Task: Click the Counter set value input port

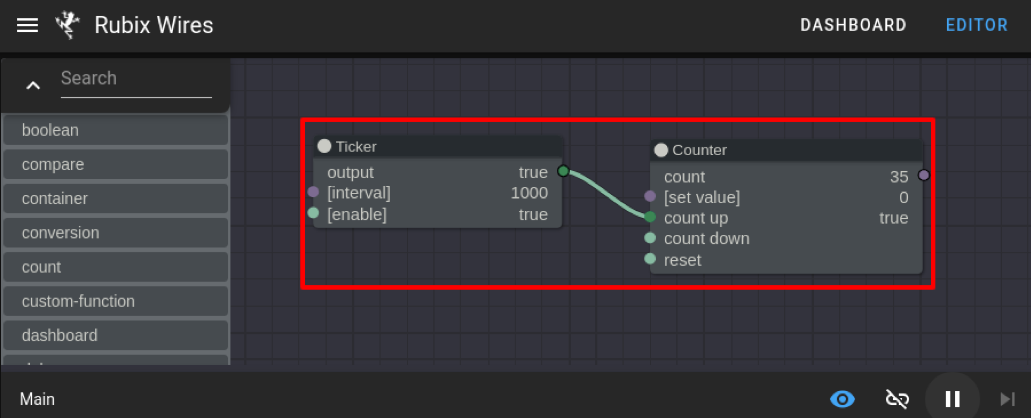Action: coord(650,196)
